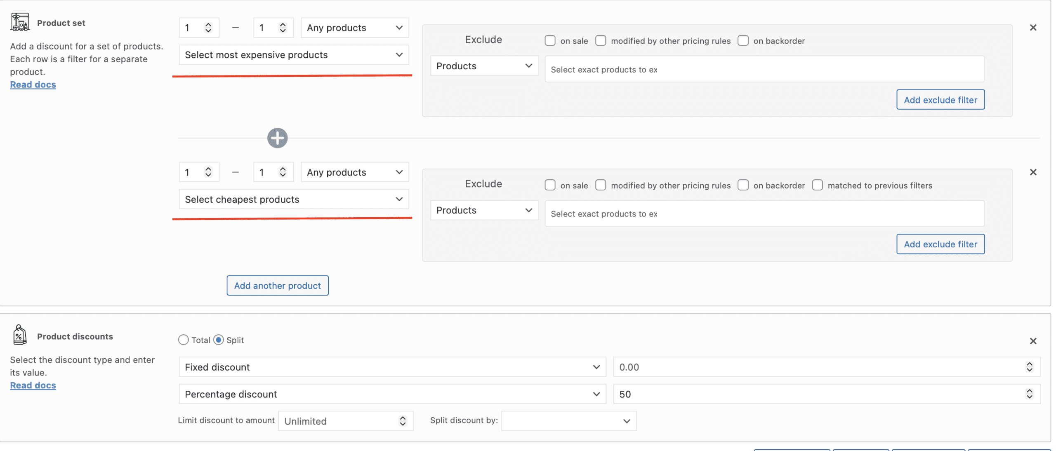Select the Total radio option
Image resolution: width=1056 pixels, height=451 pixels.
coord(183,340)
